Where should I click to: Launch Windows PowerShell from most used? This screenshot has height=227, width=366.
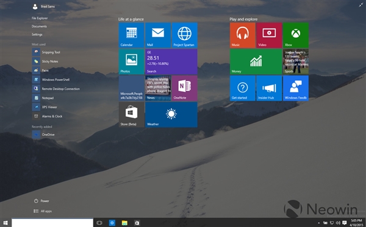(51, 80)
